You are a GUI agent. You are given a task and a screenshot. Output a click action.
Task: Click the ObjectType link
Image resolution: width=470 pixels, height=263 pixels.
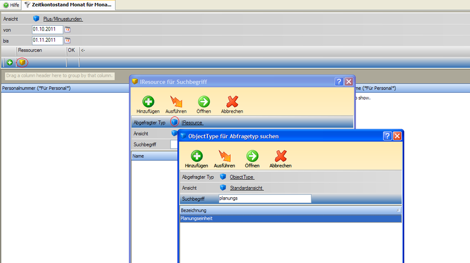(x=241, y=176)
